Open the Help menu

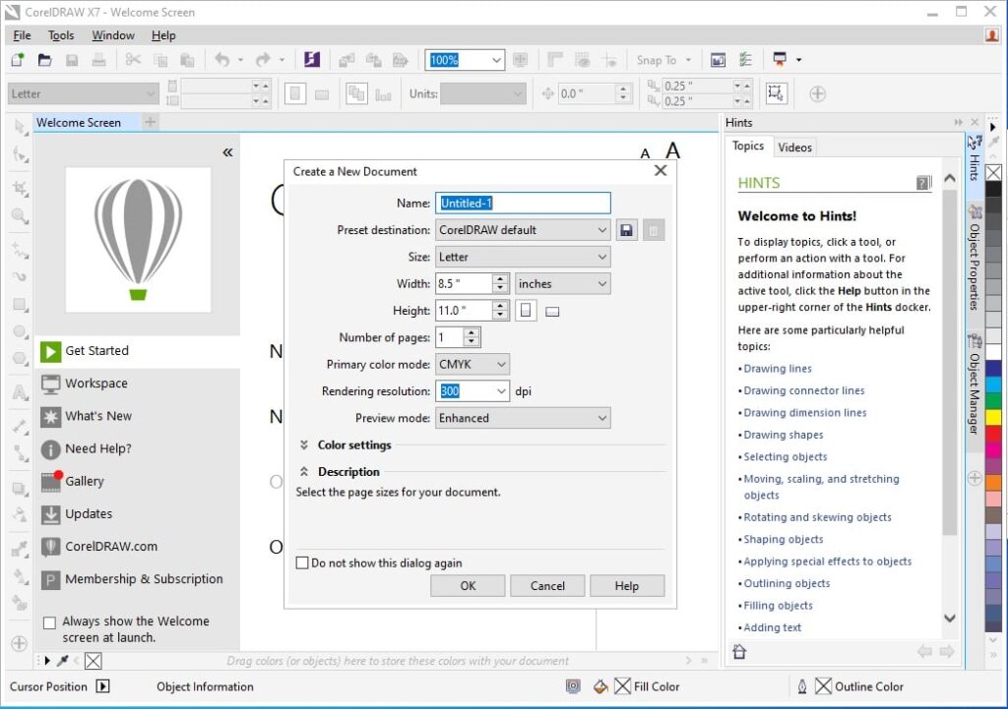[163, 35]
